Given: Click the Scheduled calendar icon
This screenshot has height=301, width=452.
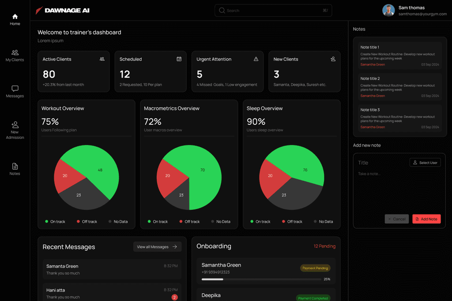Looking at the screenshot, I should (x=179, y=59).
